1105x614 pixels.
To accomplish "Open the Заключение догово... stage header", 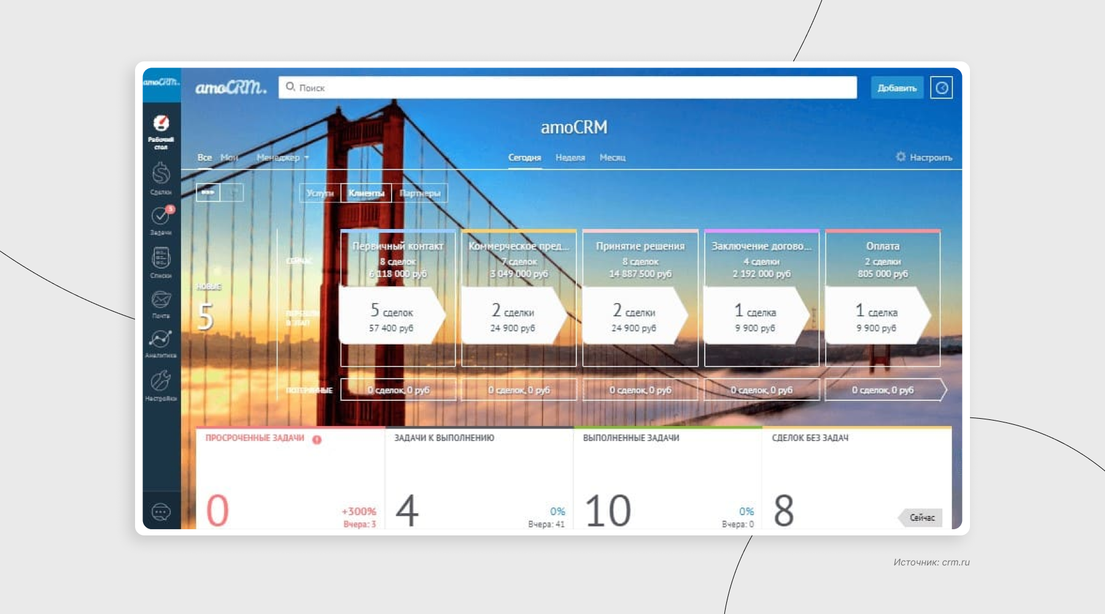I will pyautogui.click(x=761, y=246).
